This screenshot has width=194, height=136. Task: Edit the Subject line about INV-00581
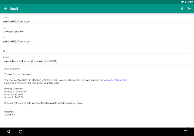pyautogui.click(x=97, y=61)
